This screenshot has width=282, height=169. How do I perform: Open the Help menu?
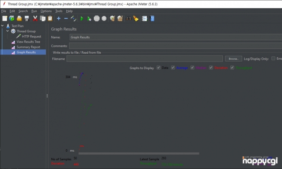(x=69, y=11)
